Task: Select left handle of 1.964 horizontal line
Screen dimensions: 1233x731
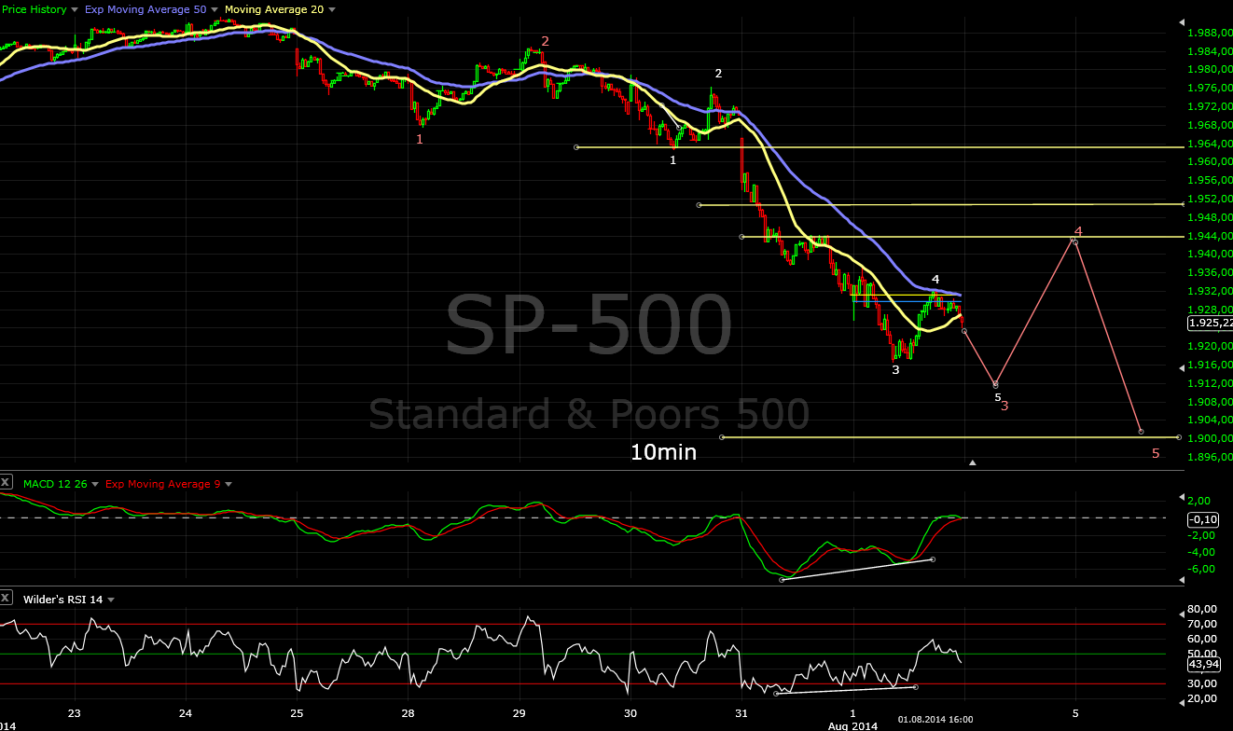Action: pos(576,147)
